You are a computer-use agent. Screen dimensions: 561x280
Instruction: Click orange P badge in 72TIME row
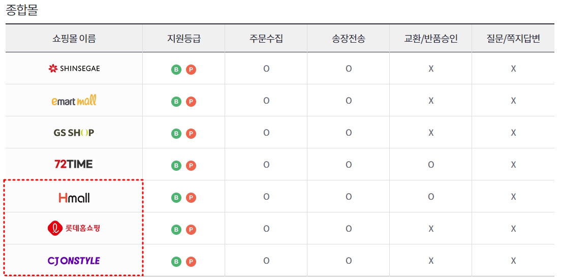[191, 166]
